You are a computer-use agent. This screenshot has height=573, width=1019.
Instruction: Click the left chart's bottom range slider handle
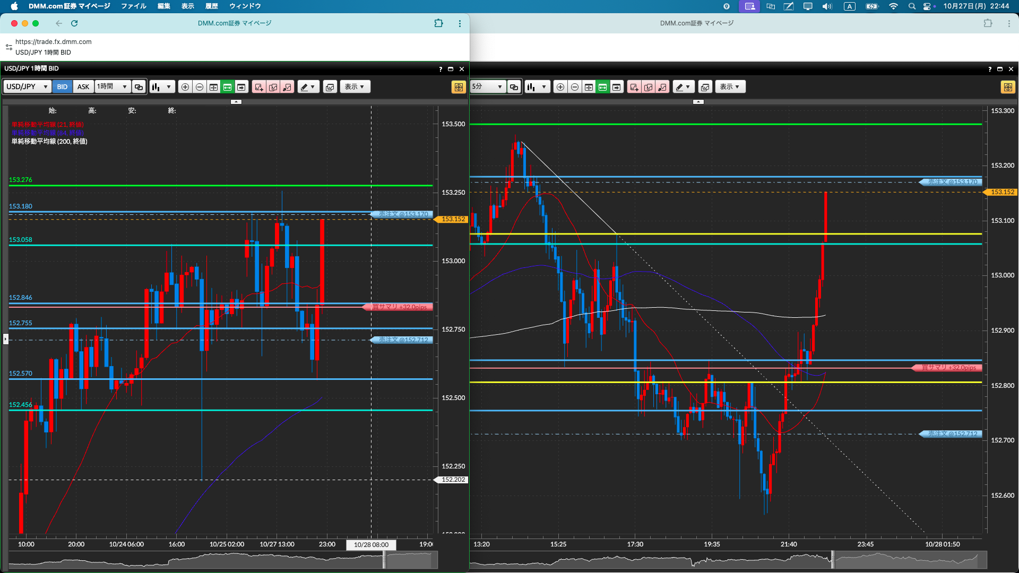coord(384,560)
